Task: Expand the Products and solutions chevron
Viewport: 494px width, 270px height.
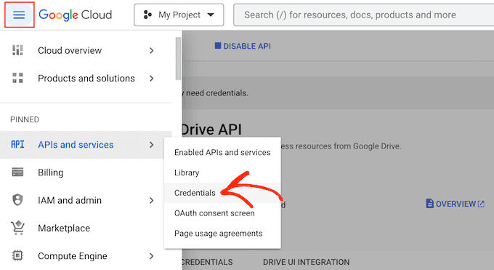Action: pyautogui.click(x=152, y=79)
